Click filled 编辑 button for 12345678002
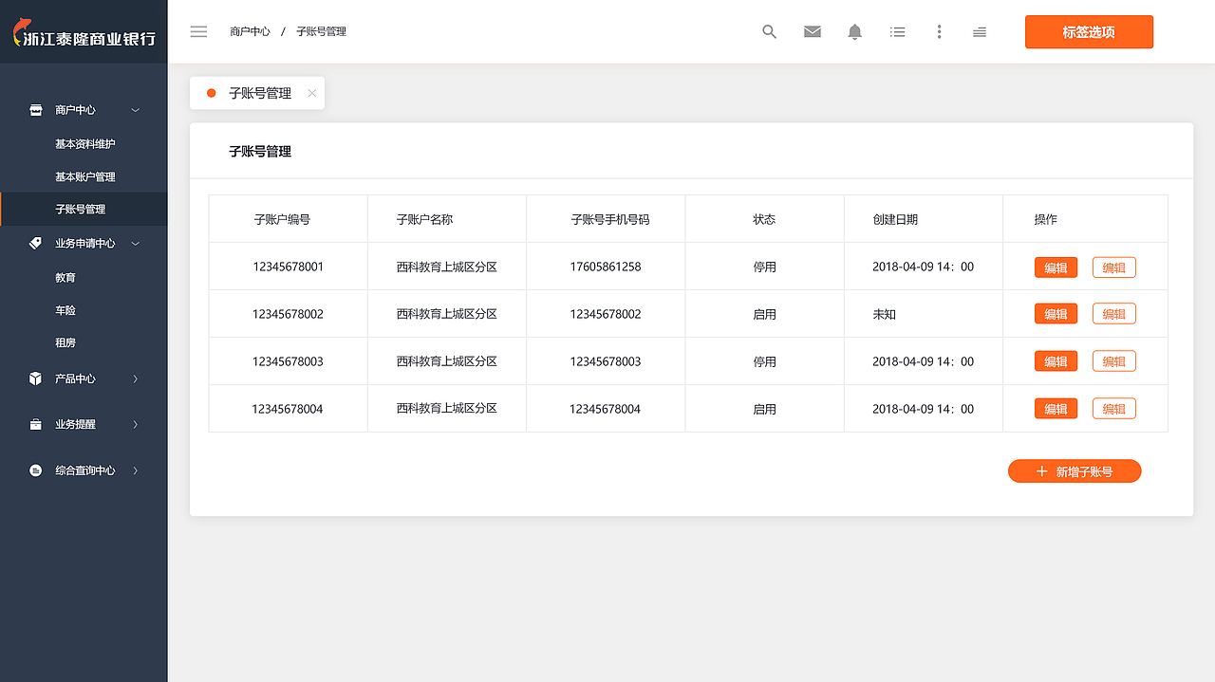Screen dimensions: 1215x682 (x=1056, y=314)
